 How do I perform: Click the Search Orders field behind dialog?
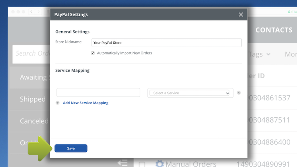click(x=31, y=54)
